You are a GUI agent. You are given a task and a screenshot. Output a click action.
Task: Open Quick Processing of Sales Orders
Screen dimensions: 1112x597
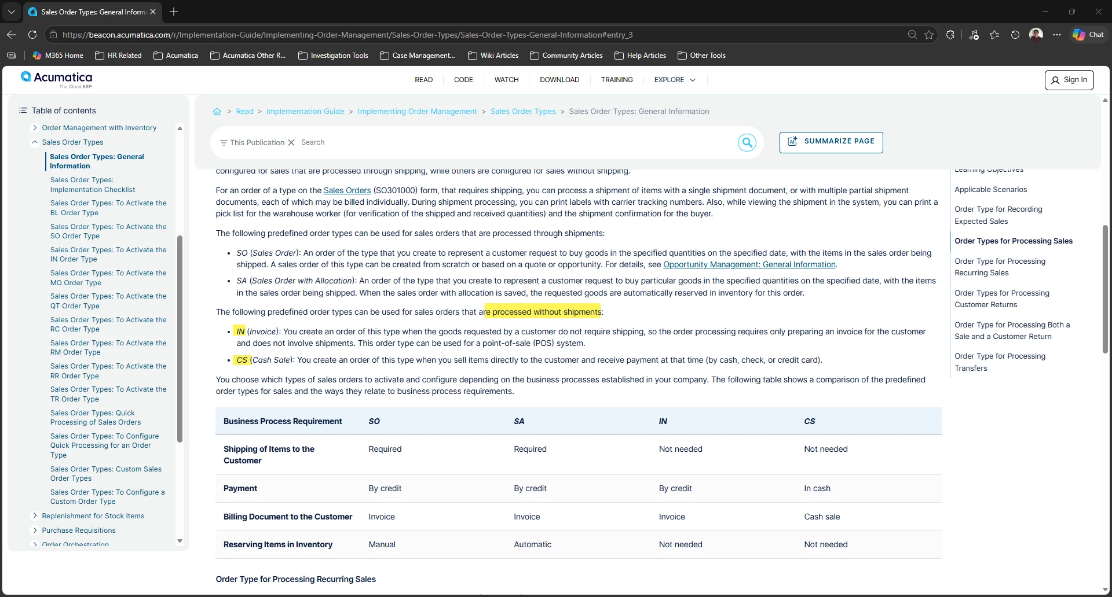[96, 418]
